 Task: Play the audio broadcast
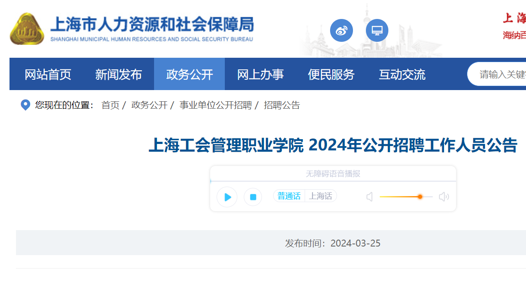point(227,197)
